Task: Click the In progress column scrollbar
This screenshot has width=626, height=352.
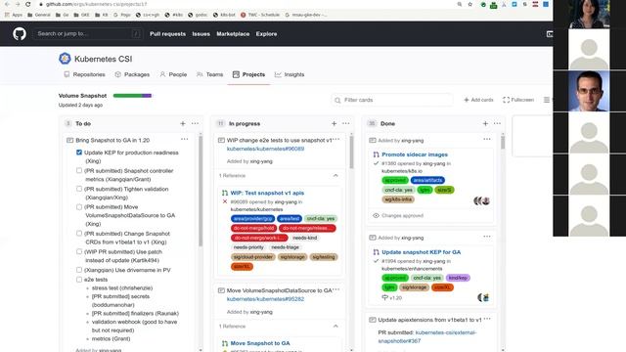Action: click(351, 153)
